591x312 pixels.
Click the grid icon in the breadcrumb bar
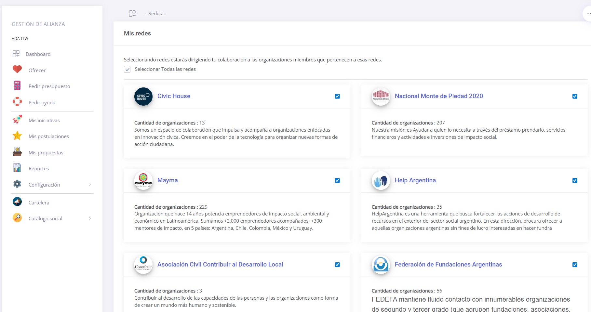click(132, 13)
